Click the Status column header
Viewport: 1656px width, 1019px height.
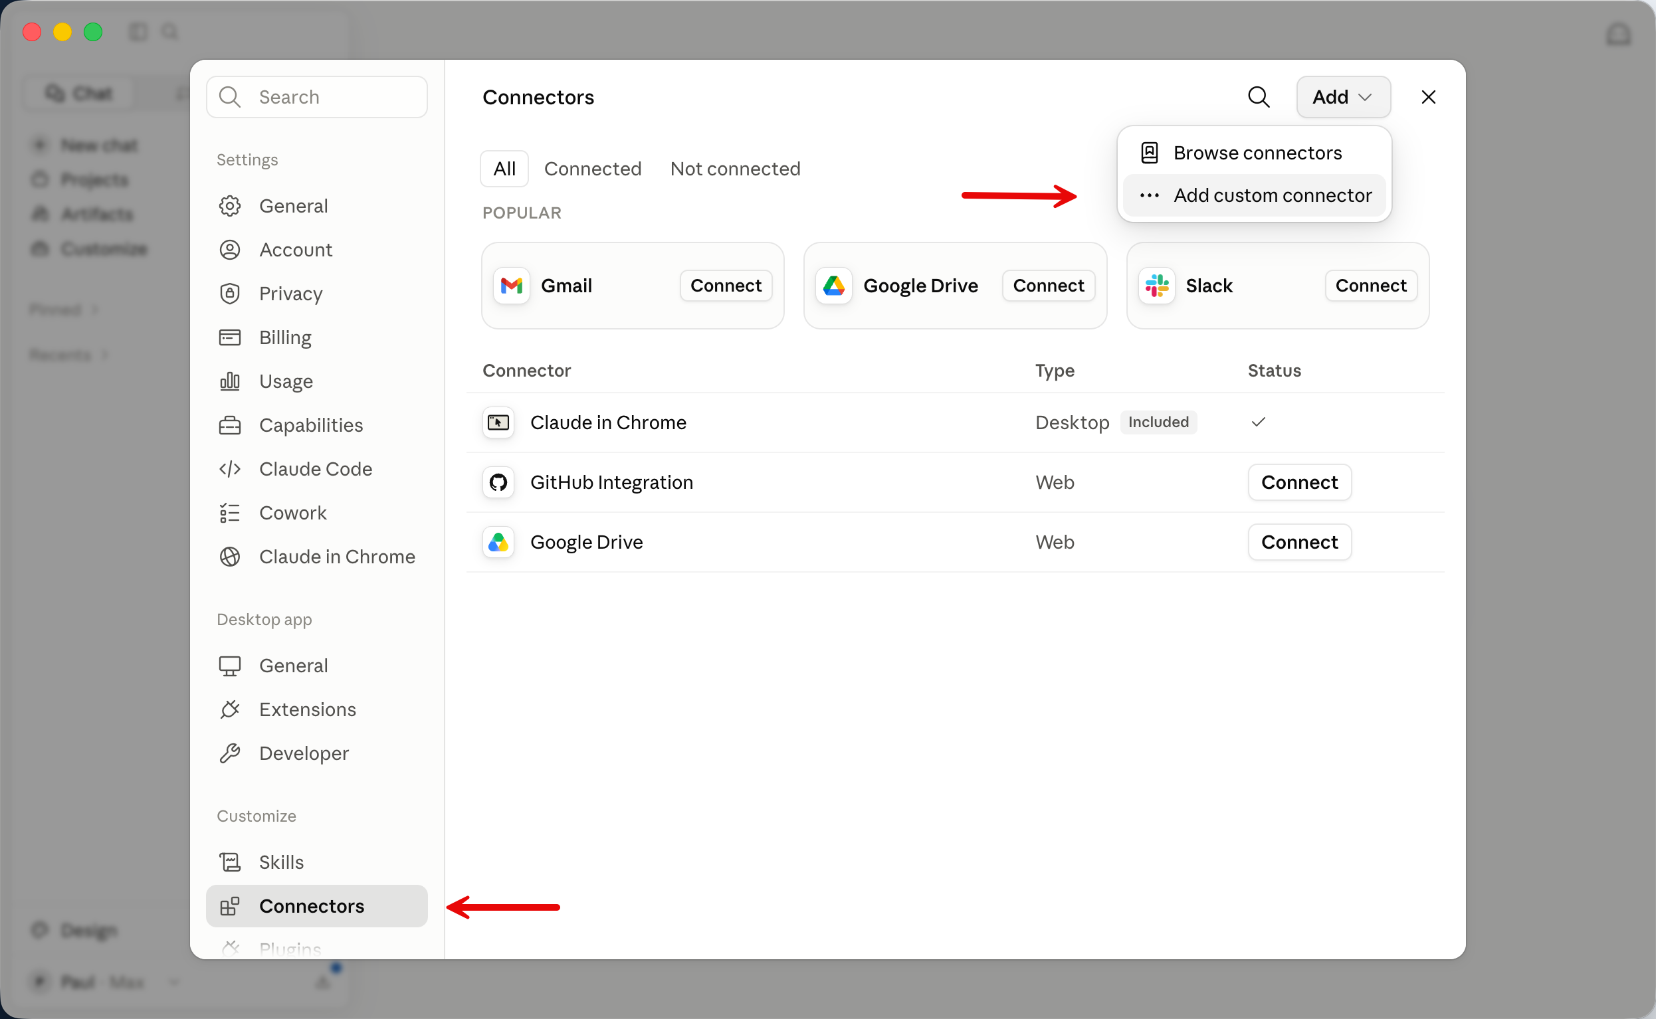pos(1274,371)
